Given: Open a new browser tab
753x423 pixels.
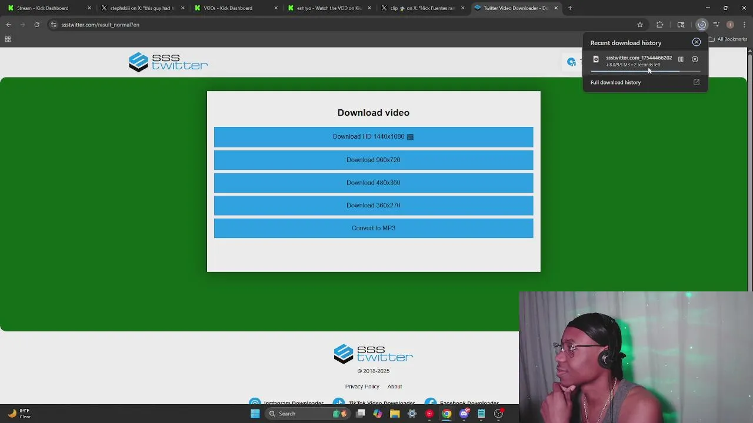Looking at the screenshot, I should (x=570, y=8).
